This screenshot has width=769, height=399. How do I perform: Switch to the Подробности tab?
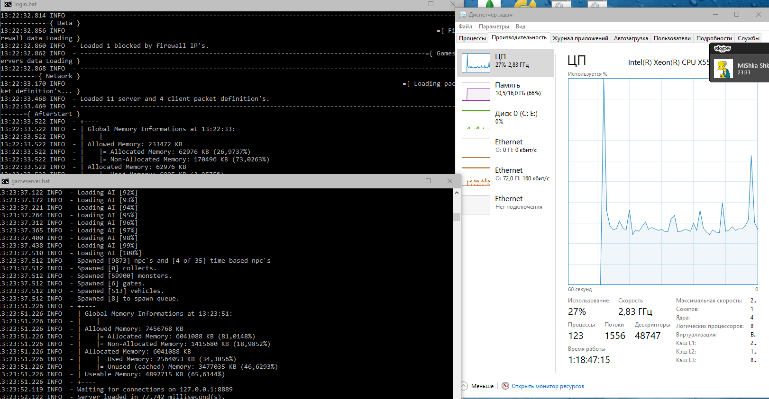(x=714, y=38)
